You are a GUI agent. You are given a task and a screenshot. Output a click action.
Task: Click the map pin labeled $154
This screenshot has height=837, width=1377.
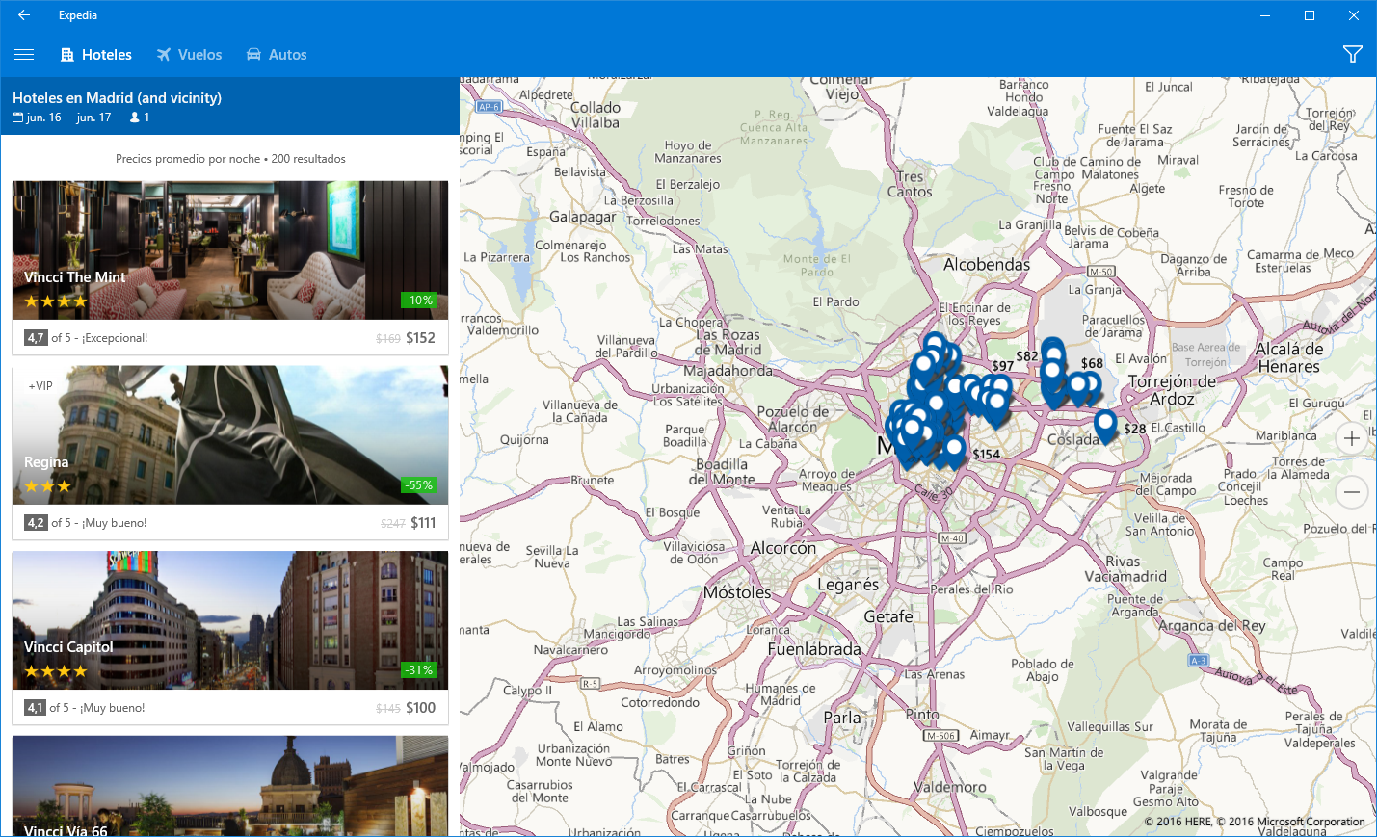click(x=954, y=449)
